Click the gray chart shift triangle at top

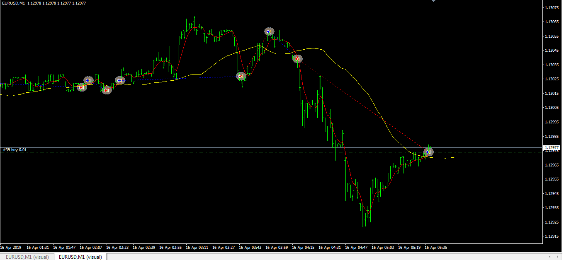(434, 1)
